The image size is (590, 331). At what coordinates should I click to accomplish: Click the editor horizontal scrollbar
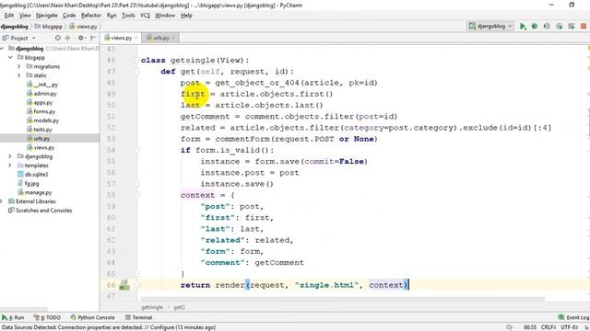tap(342, 299)
